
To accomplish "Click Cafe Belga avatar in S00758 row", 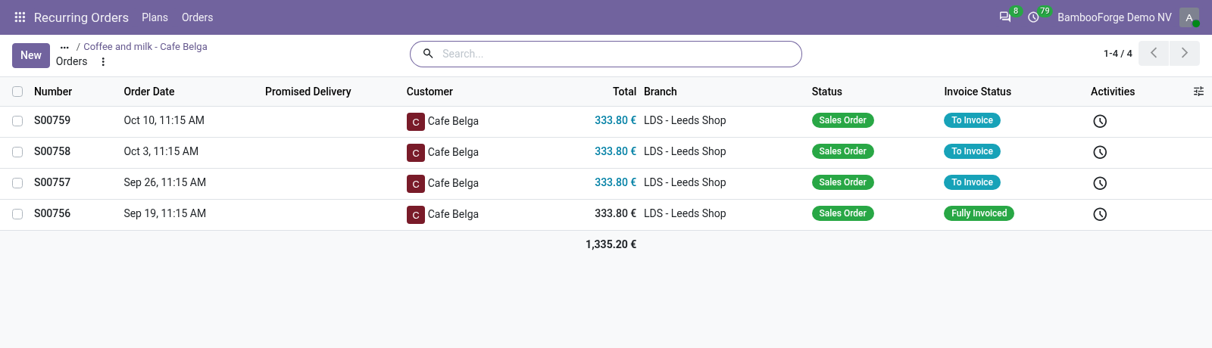I will [x=416, y=153].
